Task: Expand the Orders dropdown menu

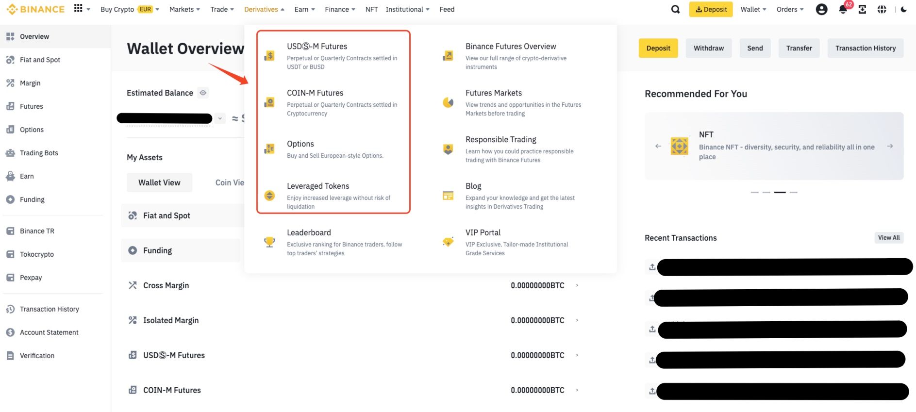Action: [790, 9]
